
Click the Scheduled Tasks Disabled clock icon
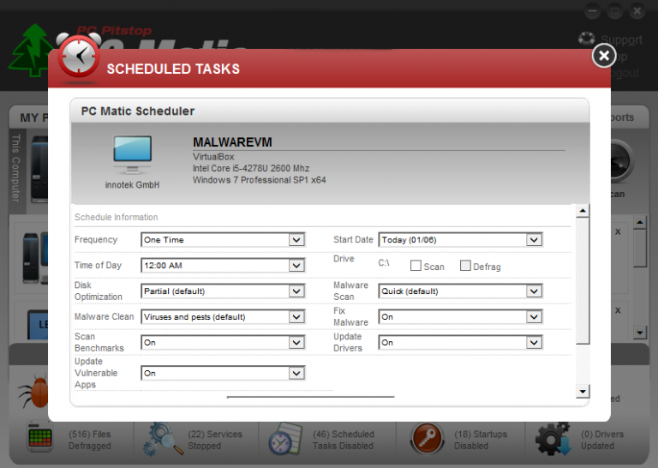click(x=285, y=439)
